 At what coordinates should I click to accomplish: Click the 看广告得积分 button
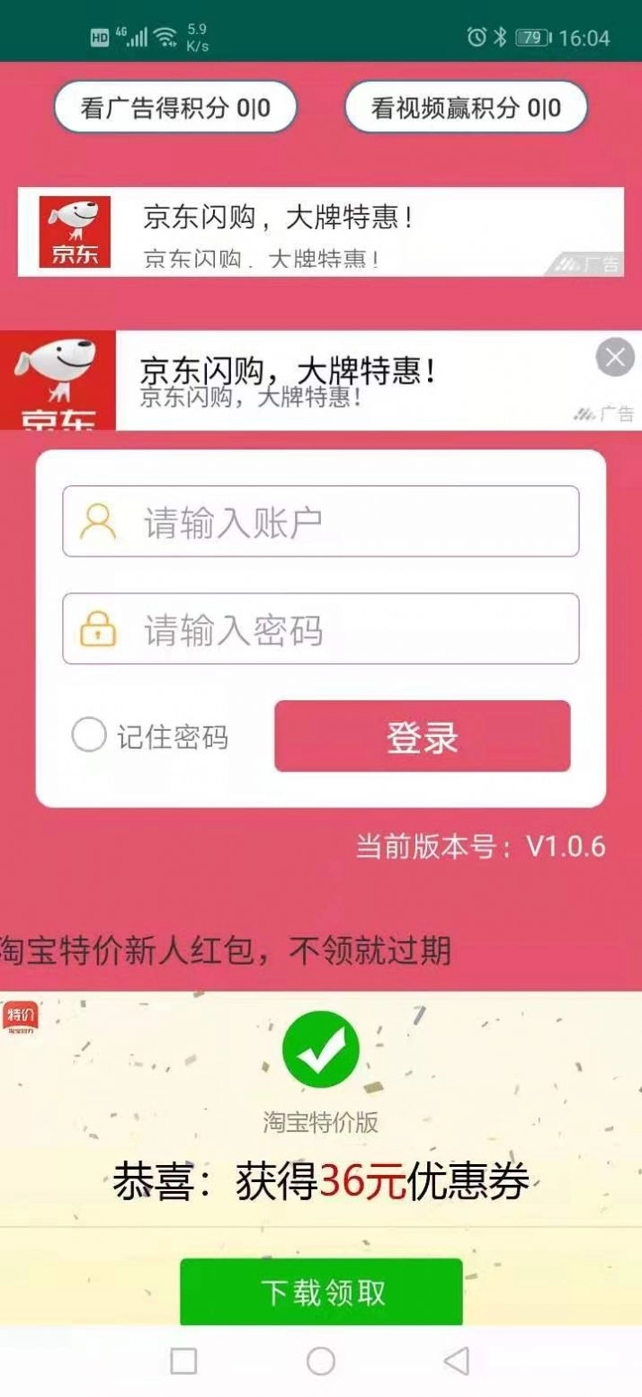(175, 108)
